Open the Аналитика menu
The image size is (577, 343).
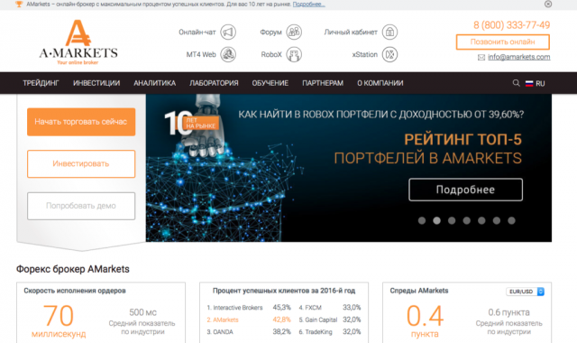coord(154,83)
